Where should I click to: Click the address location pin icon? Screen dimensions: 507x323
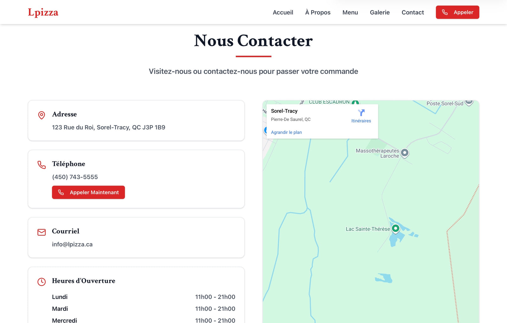tap(42, 115)
